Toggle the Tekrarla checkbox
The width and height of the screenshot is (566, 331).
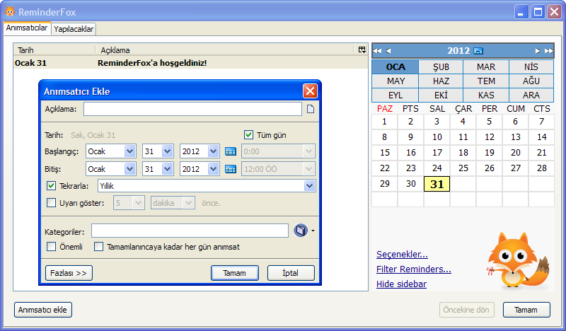pyautogui.click(x=51, y=185)
